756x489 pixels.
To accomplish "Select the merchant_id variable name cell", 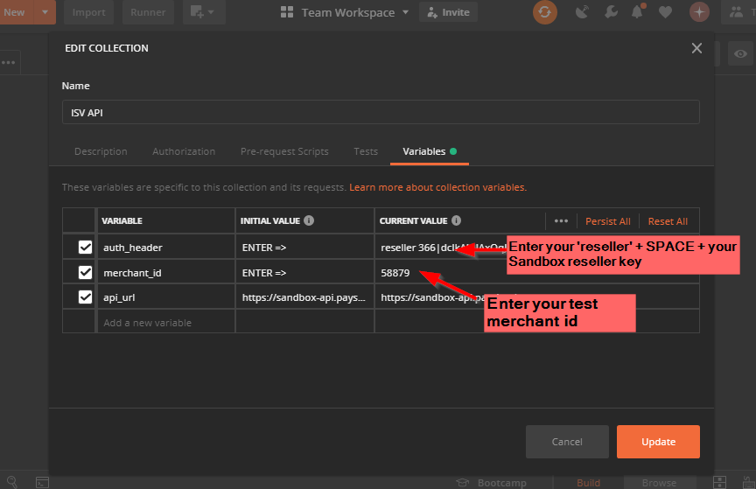I will [x=166, y=272].
